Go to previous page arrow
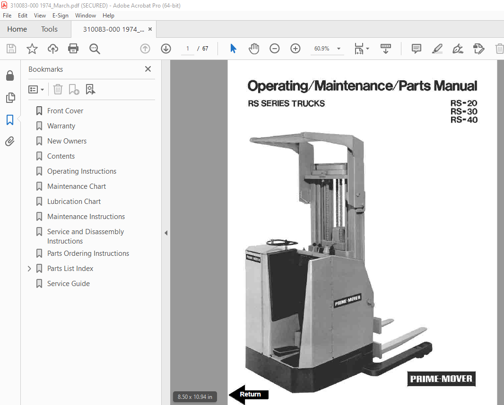 pos(145,49)
